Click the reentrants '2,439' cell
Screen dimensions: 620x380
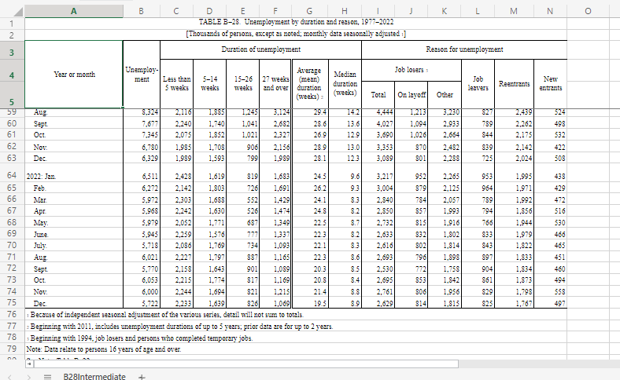click(514, 112)
